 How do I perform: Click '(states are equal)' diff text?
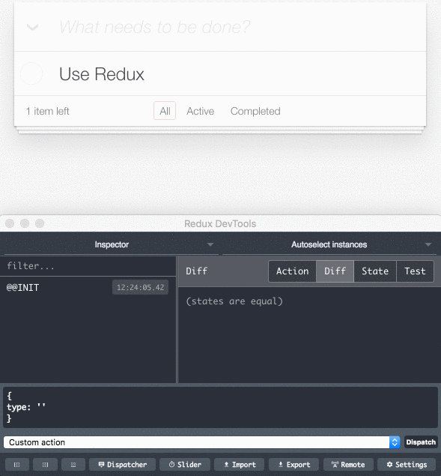pos(234,301)
